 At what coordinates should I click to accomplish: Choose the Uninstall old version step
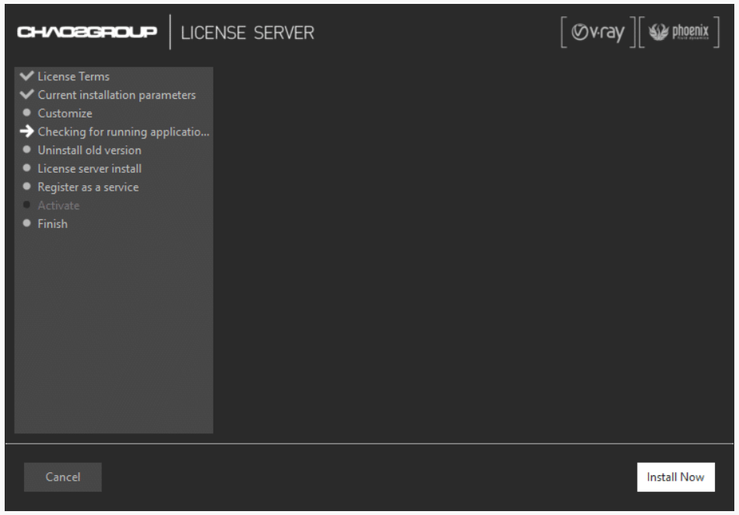tap(90, 150)
